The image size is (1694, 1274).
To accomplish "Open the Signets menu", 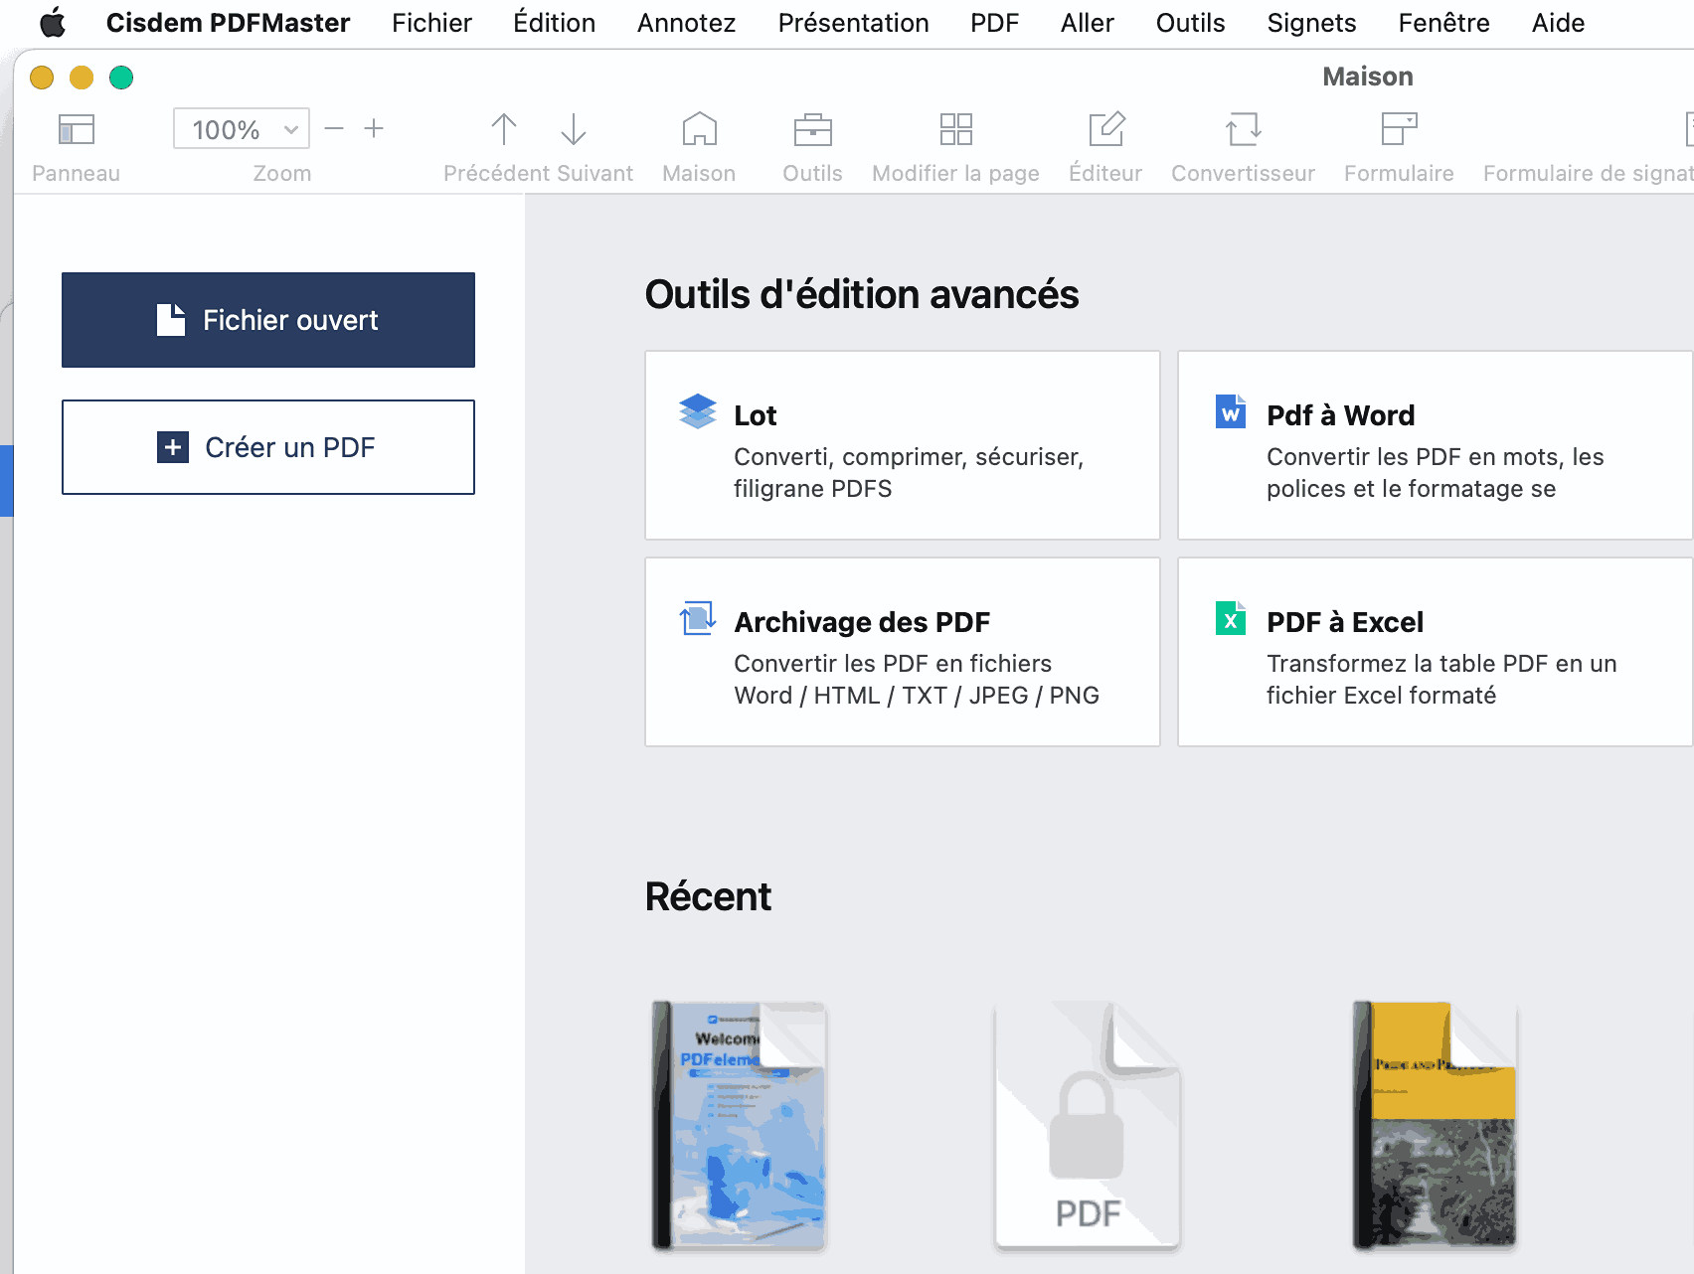I will [1311, 22].
